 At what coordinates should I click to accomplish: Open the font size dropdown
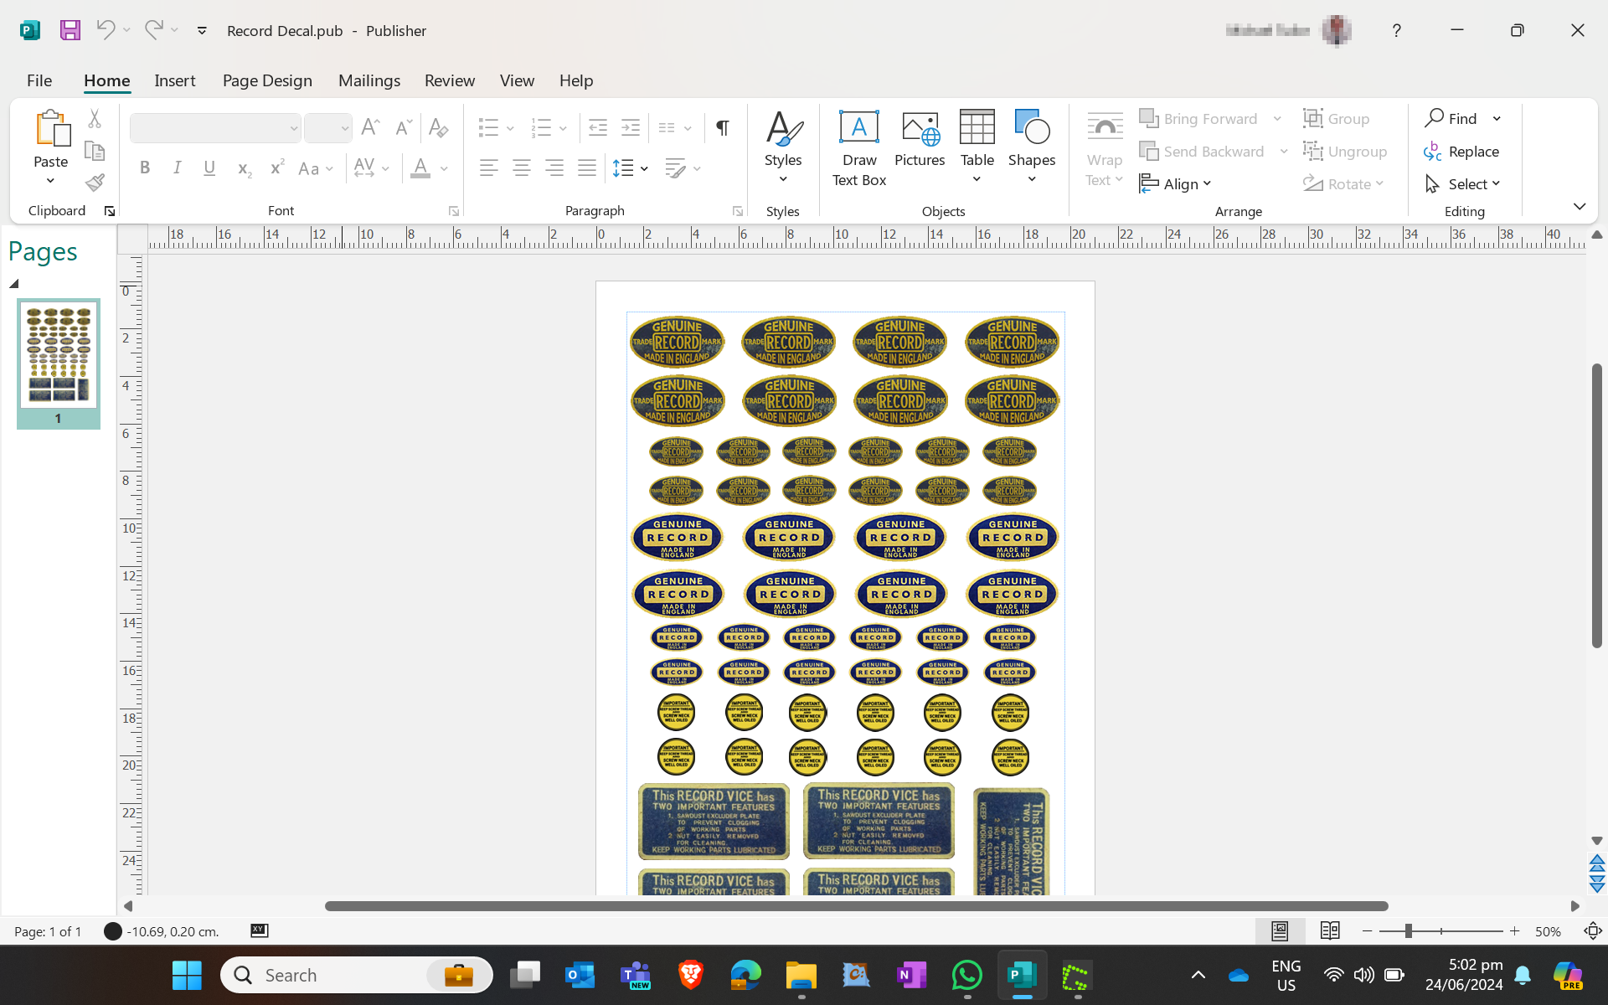(344, 128)
